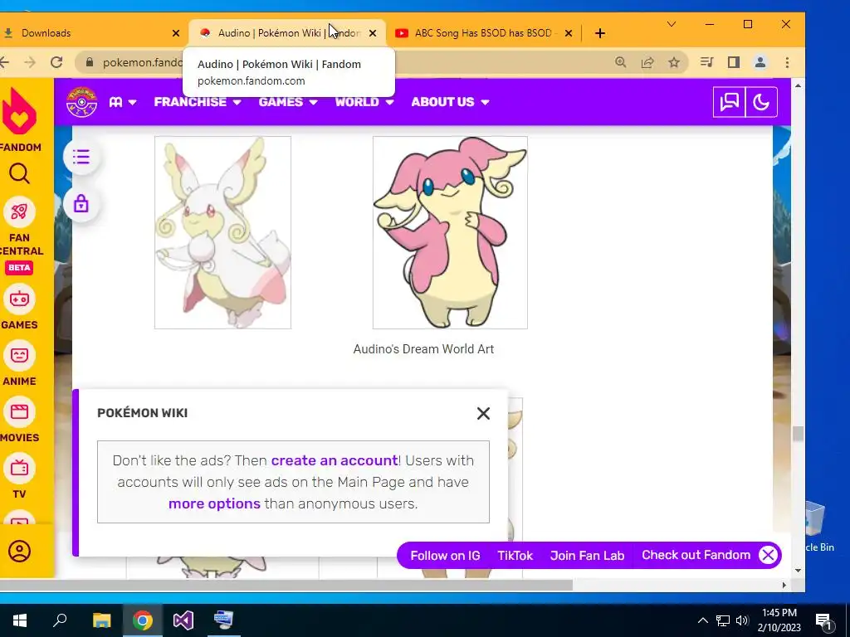Expand the FRANCHISE menu
Screen dimensions: 850x637
[198, 102]
